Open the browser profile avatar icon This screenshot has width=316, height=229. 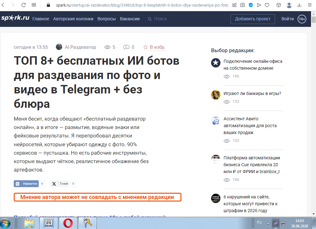pyautogui.click(x=289, y=5)
